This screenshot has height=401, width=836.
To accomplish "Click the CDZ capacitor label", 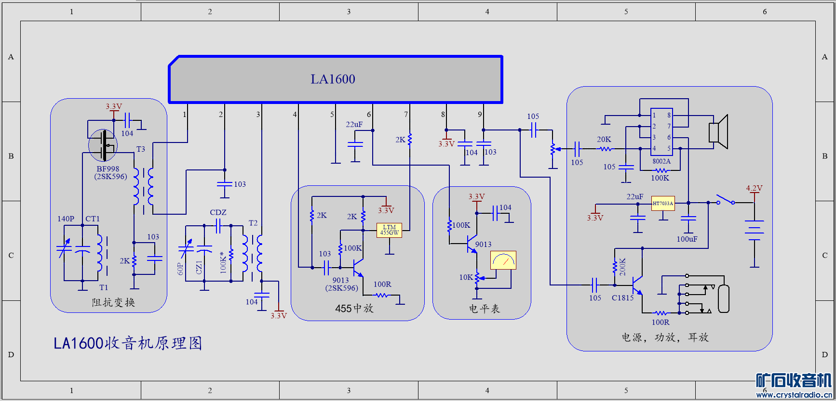I will point(218,212).
